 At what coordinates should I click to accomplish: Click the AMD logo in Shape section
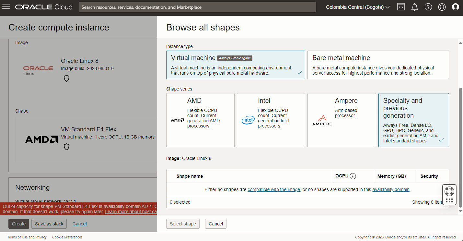[x=41, y=139]
